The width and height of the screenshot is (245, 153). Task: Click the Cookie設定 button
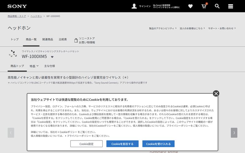(x=86, y=144)
